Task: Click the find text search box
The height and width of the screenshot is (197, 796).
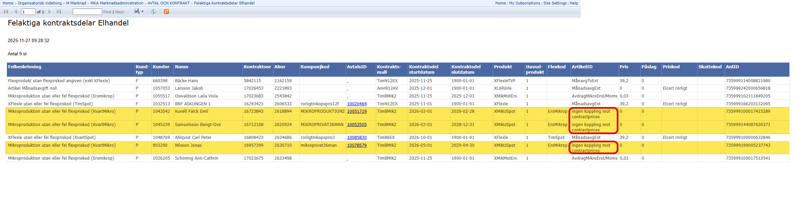Action: (87, 12)
